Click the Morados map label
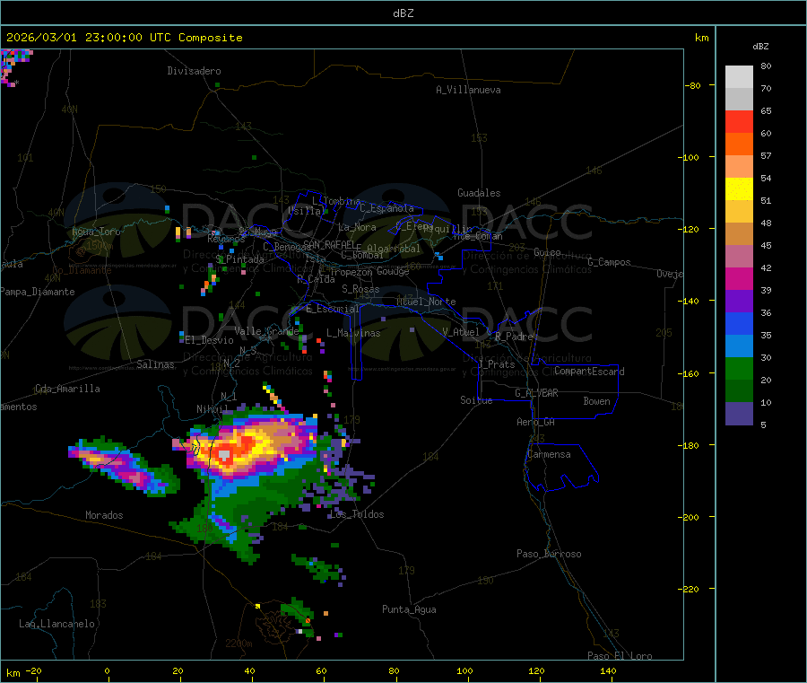This screenshot has height=683, width=807. tap(105, 515)
